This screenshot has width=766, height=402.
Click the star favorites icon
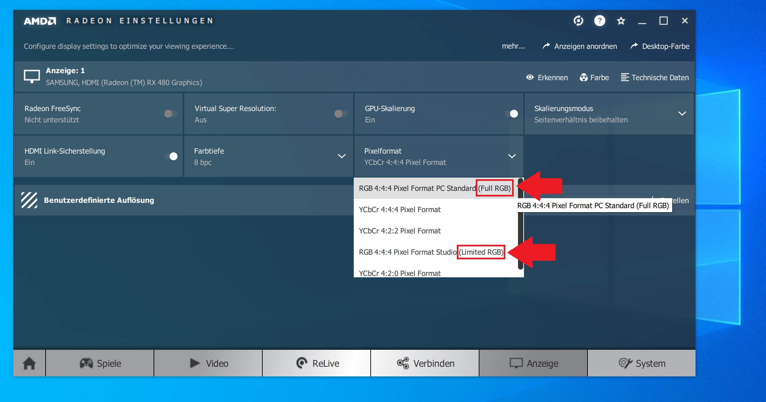tap(621, 21)
